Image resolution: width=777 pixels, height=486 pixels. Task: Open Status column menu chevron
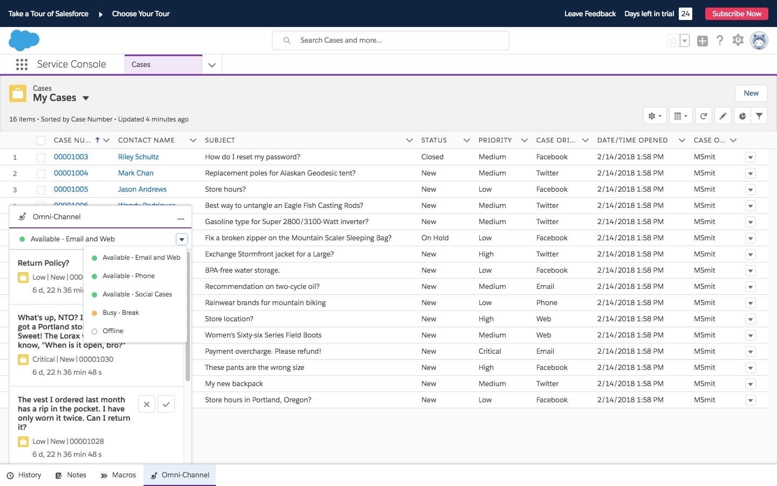466,140
